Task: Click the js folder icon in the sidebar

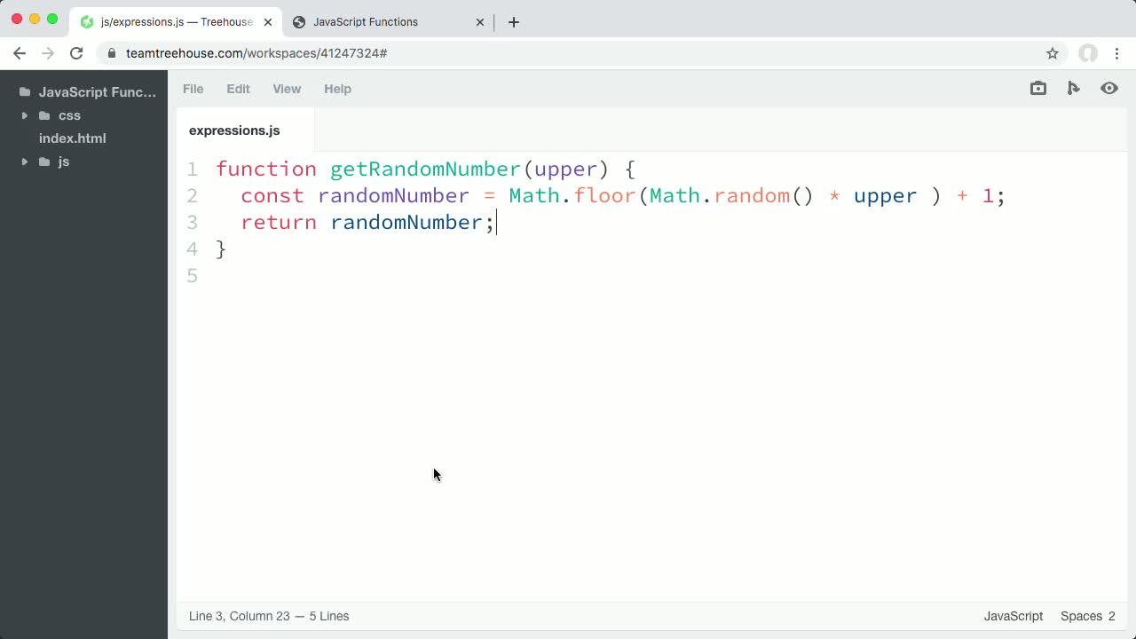Action: (45, 162)
